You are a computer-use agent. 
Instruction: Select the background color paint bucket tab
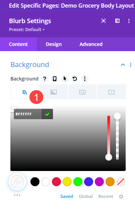click(x=25, y=92)
